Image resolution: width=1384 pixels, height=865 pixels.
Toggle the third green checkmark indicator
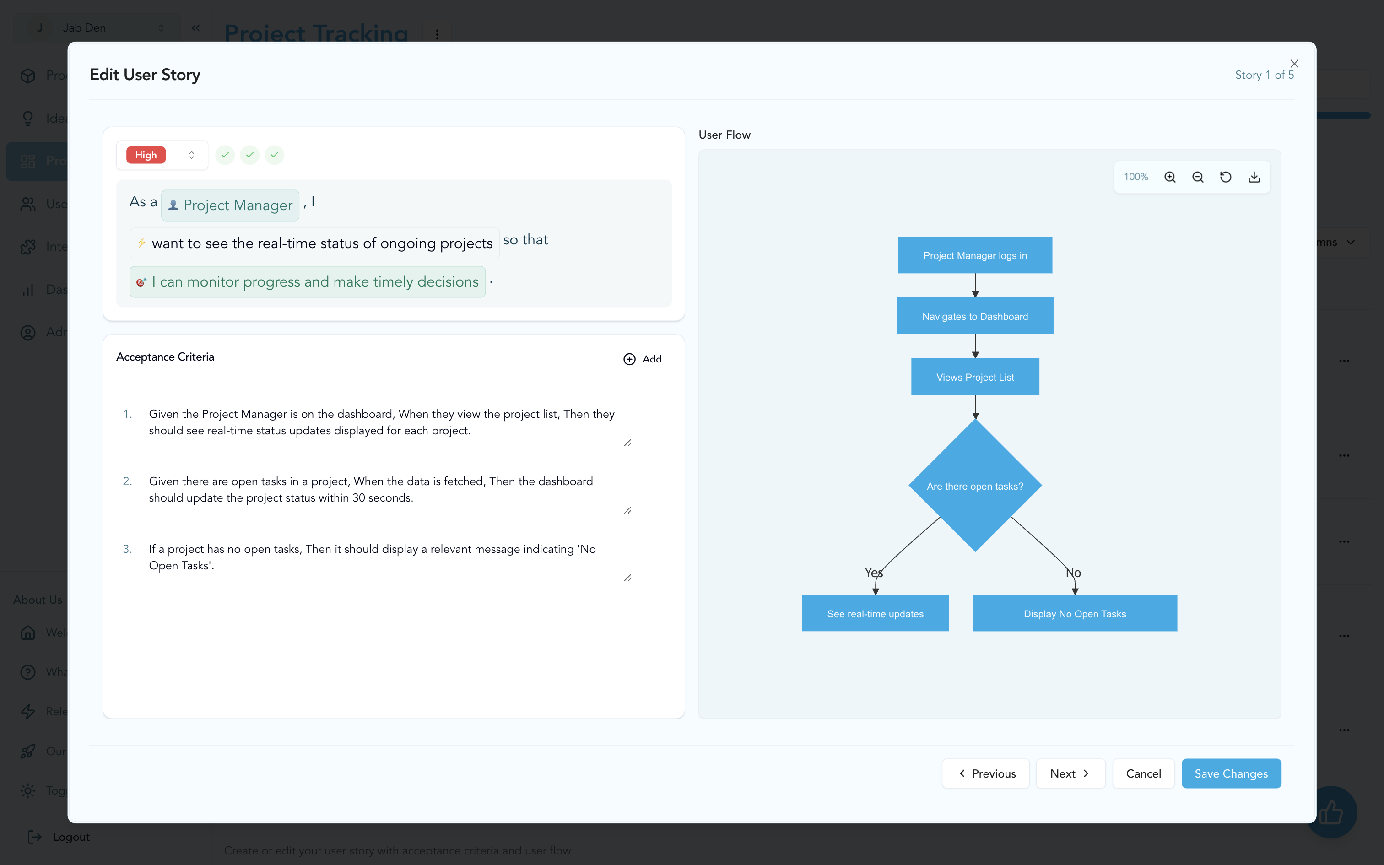point(275,155)
